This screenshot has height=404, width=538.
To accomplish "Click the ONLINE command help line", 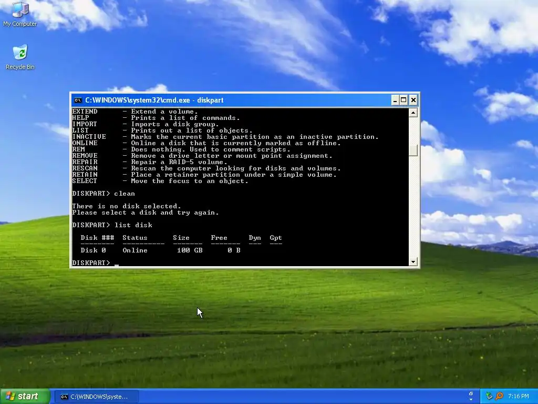I will [x=206, y=143].
